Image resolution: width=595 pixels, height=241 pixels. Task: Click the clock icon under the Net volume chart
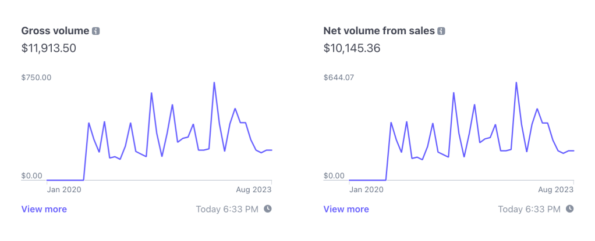pyautogui.click(x=570, y=208)
